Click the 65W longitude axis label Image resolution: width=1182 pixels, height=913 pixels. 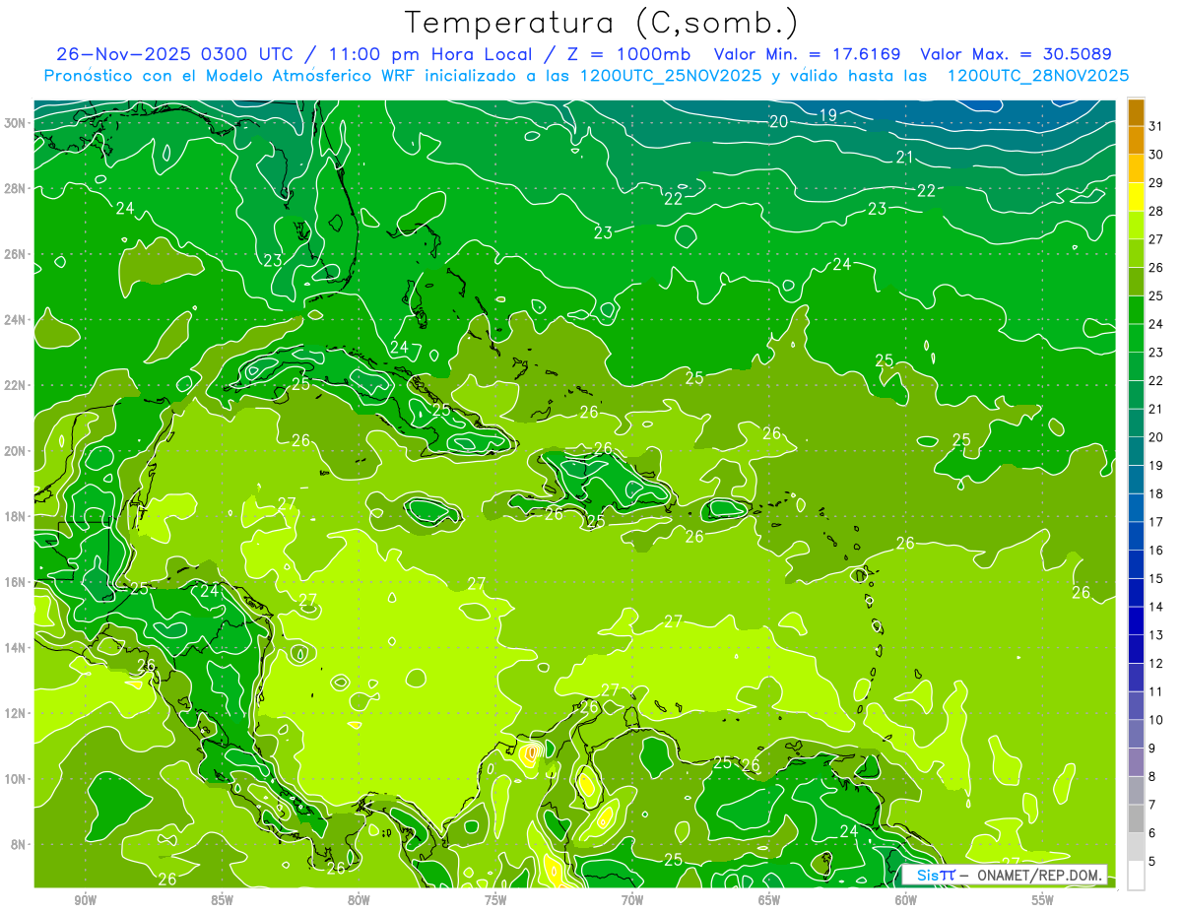tap(769, 900)
